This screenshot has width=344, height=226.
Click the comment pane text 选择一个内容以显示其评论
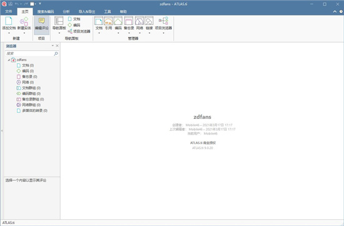tap(26, 180)
